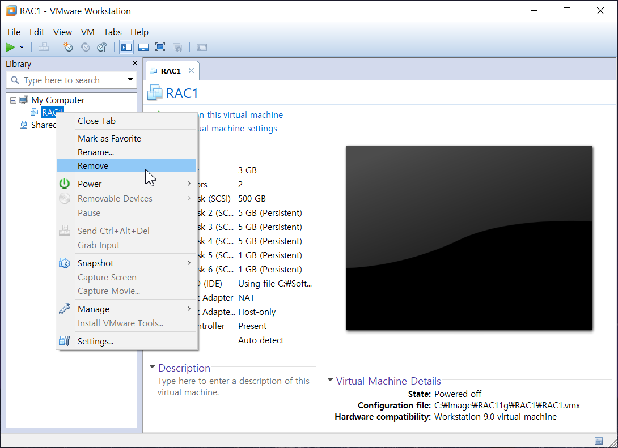Choose Mark as Favorite

(126, 138)
